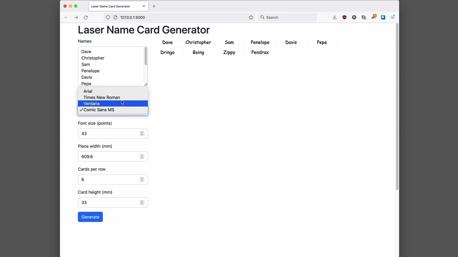
Task: Minimize the browser window with yellow button
Action: point(70,6)
